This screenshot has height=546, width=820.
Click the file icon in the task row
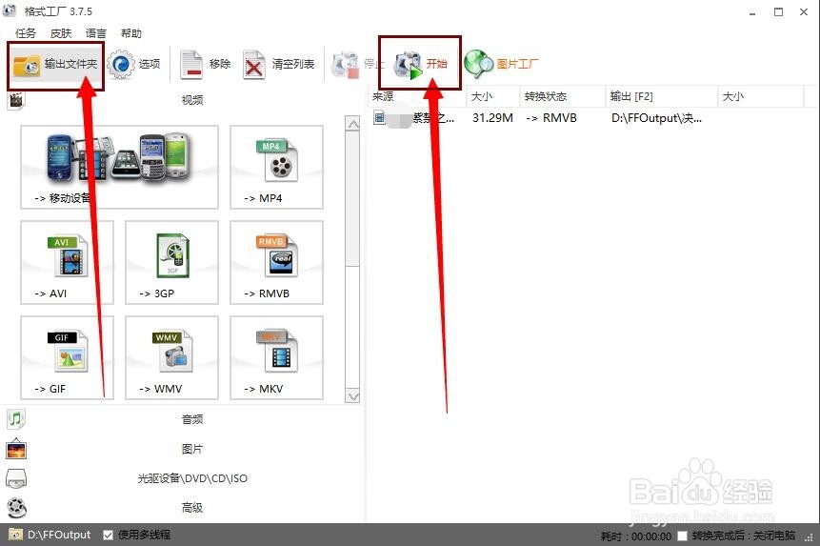point(379,118)
